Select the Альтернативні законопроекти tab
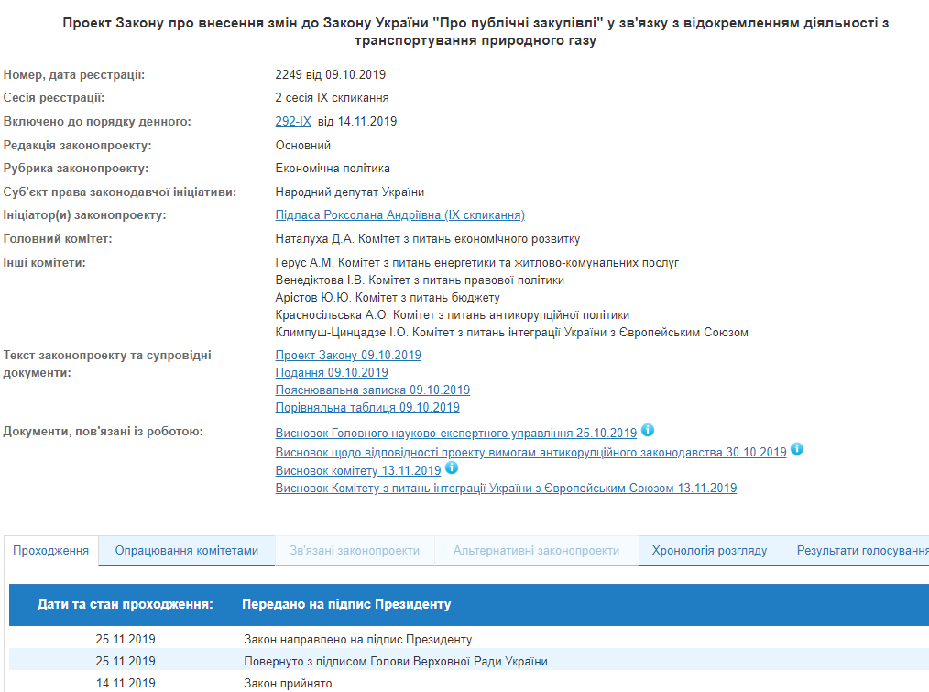 click(536, 551)
